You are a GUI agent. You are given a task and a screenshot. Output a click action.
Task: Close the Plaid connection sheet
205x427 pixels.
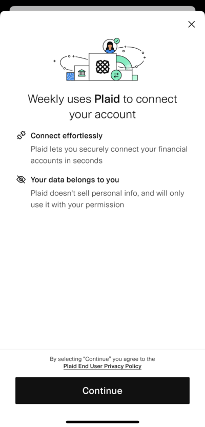191,24
